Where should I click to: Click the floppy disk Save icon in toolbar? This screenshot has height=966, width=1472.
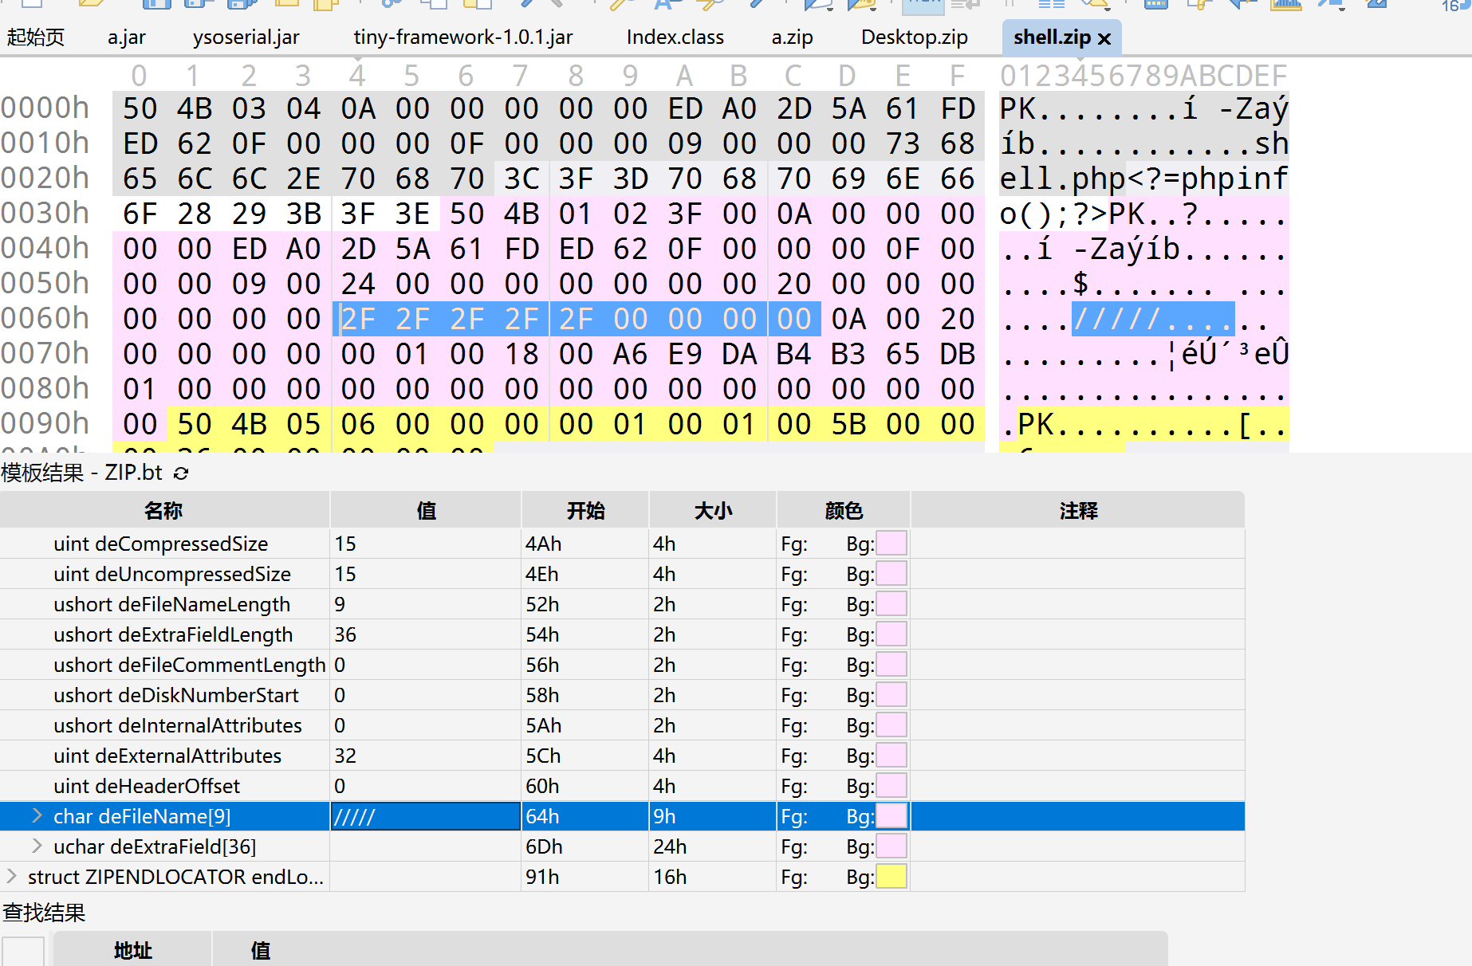pos(156,3)
